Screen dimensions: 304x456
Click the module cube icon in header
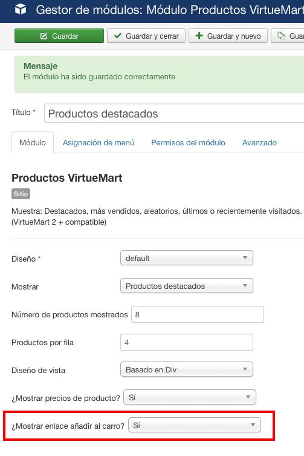point(21,10)
